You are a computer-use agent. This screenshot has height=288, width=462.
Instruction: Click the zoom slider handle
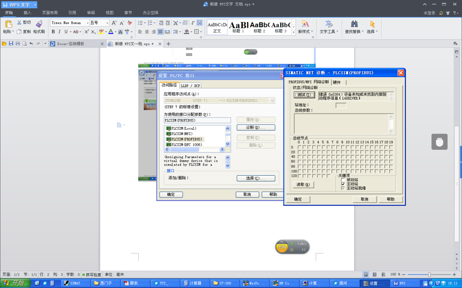(x=429, y=274)
